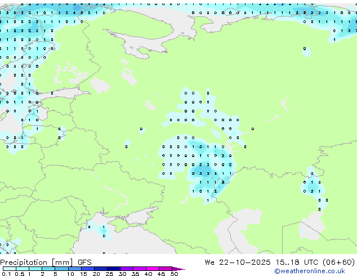Viewport: 357px width, 276px height.
Task: Select the 40–45 mm magenta legend swatch
Action: (153, 269)
